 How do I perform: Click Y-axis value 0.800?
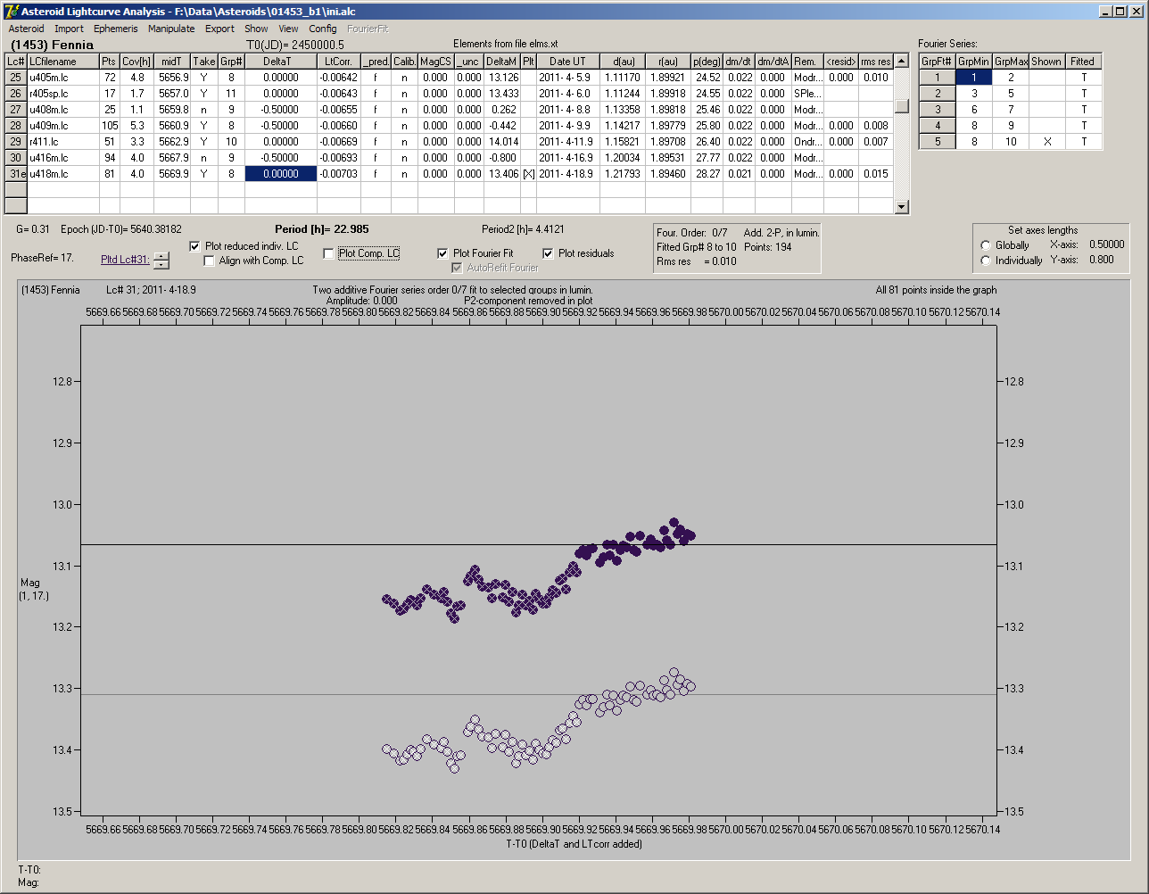tap(1101, 260)
